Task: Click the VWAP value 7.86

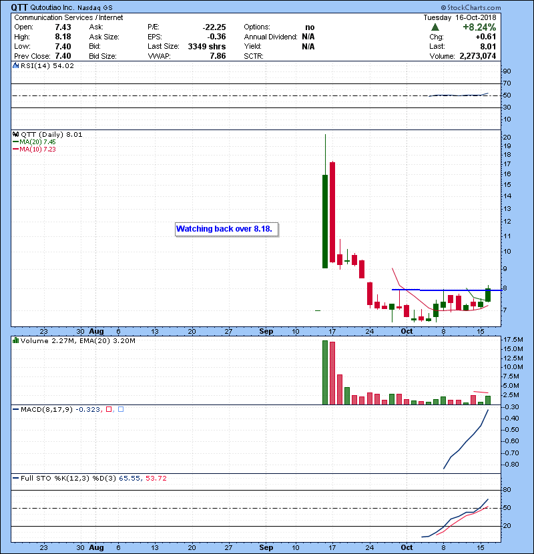Action: 218,56
